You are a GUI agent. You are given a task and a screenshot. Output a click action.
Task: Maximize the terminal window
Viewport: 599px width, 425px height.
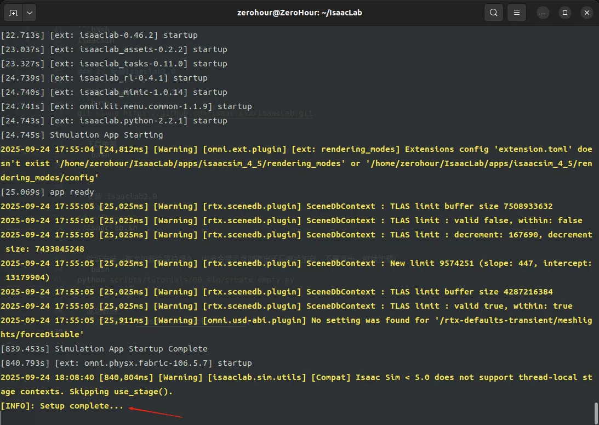pos(565,13)
